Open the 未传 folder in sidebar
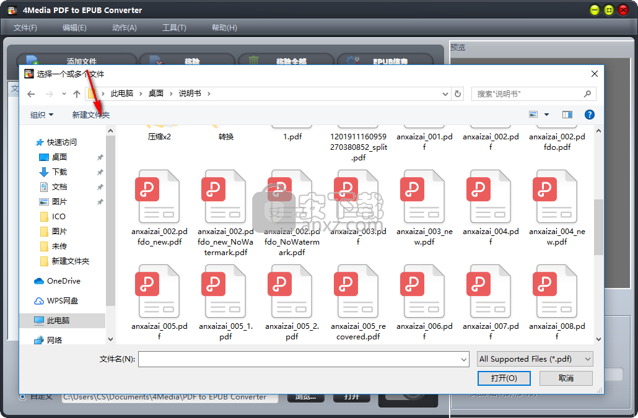Image resolution: width=638 pixels, height=418 pixels. click(53, 246)
